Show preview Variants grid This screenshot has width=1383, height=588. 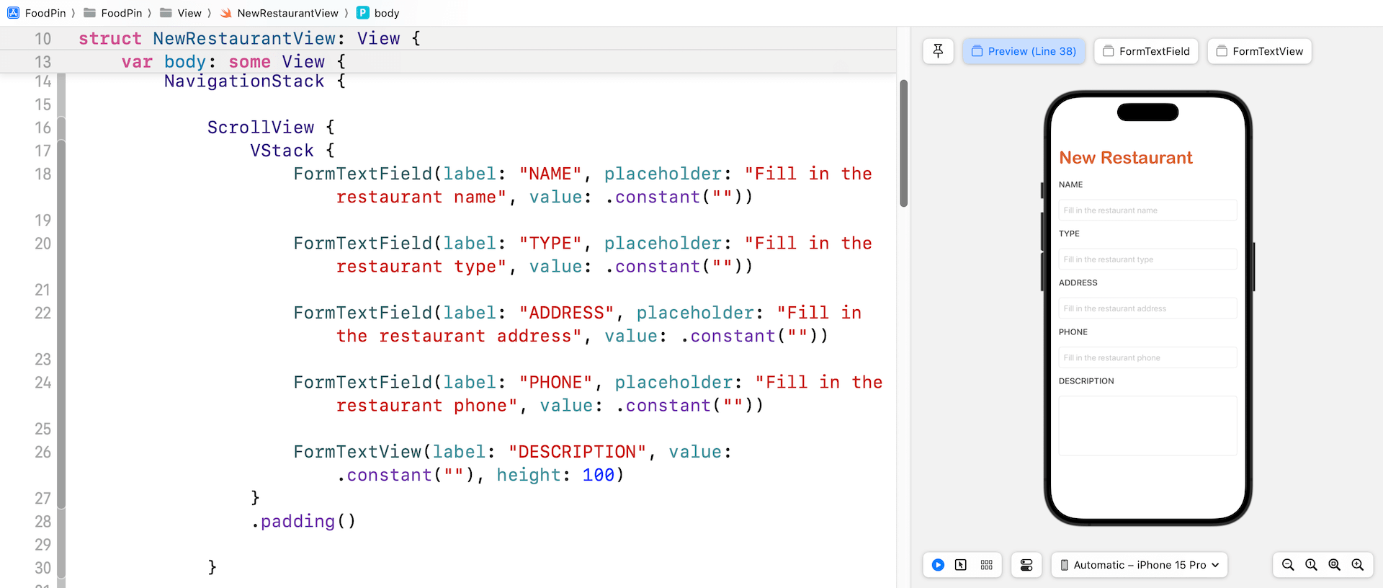[x=987, y=565]
